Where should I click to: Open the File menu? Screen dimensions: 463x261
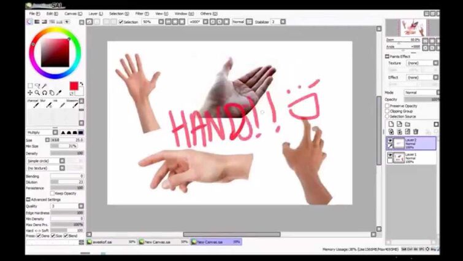pos(34,14)
